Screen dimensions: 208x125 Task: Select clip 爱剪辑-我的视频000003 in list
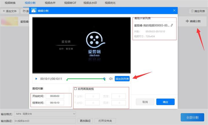point(152,25)
